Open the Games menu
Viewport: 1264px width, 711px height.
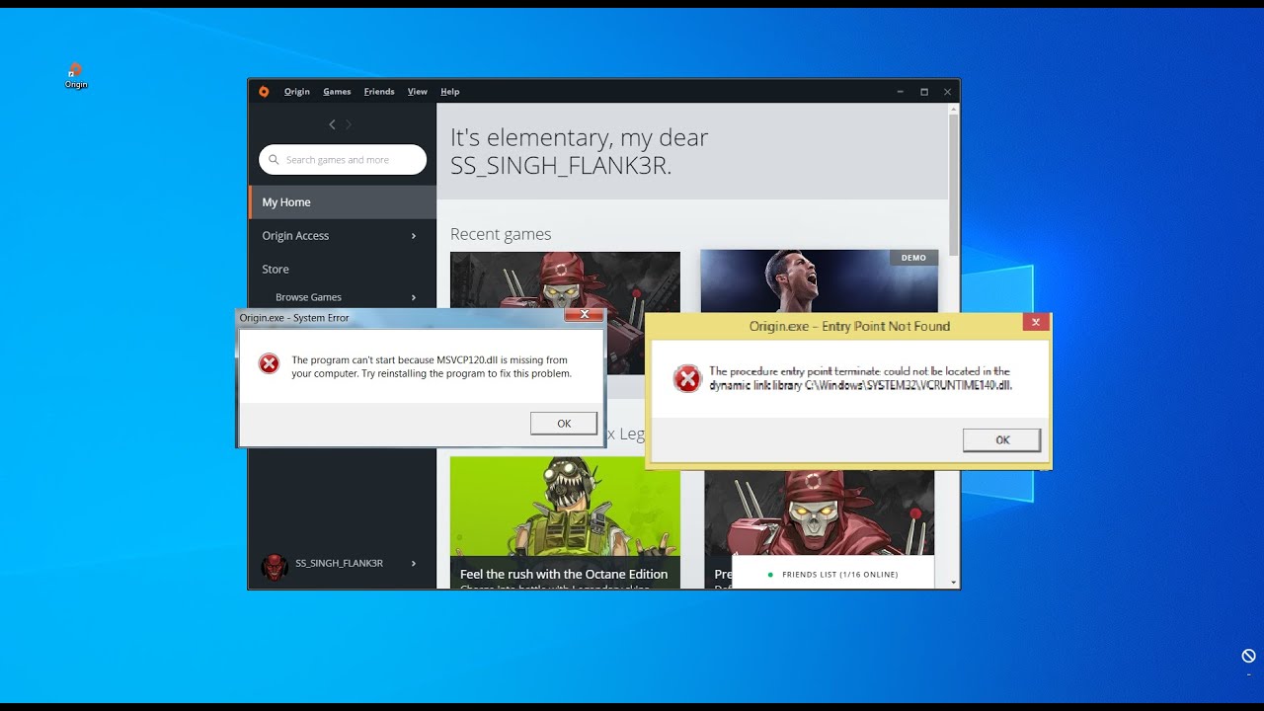pyautogui.click(x=337, y=92)
